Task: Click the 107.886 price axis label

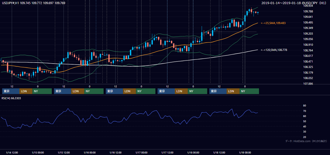Action: click(x=308, y=84)
